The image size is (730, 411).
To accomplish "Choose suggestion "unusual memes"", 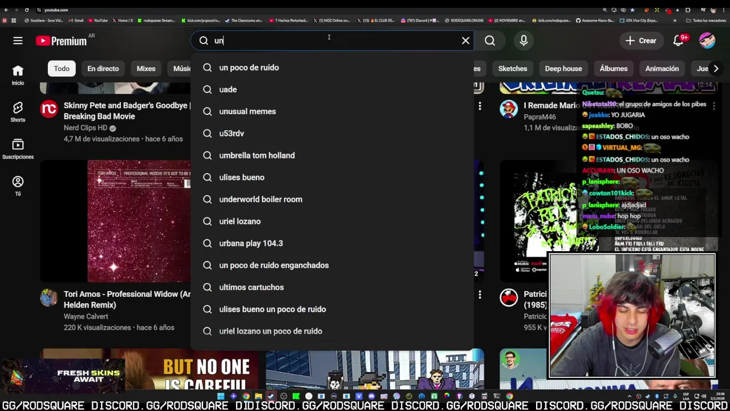I will (332, 111).
